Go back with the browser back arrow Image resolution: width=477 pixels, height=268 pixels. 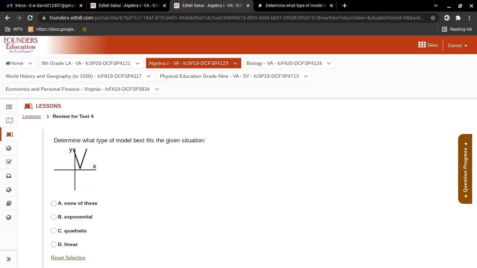point(7,18)
